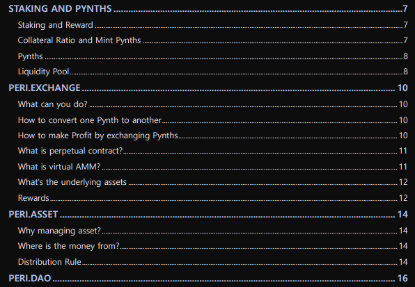The width and height of the screenshot is (415, 287).
Task: Open Collateral Ratio and Mint Pynths entry
Action: (x=79, y=40)
